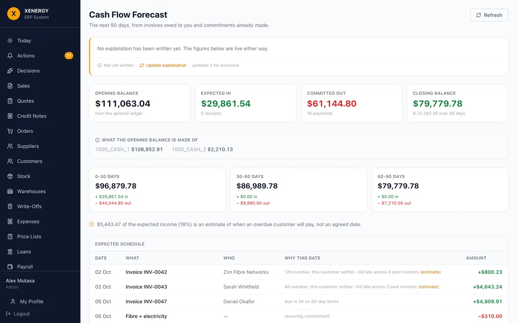
Task: Click Daniel Okafor cell
Action: point(239,301)
